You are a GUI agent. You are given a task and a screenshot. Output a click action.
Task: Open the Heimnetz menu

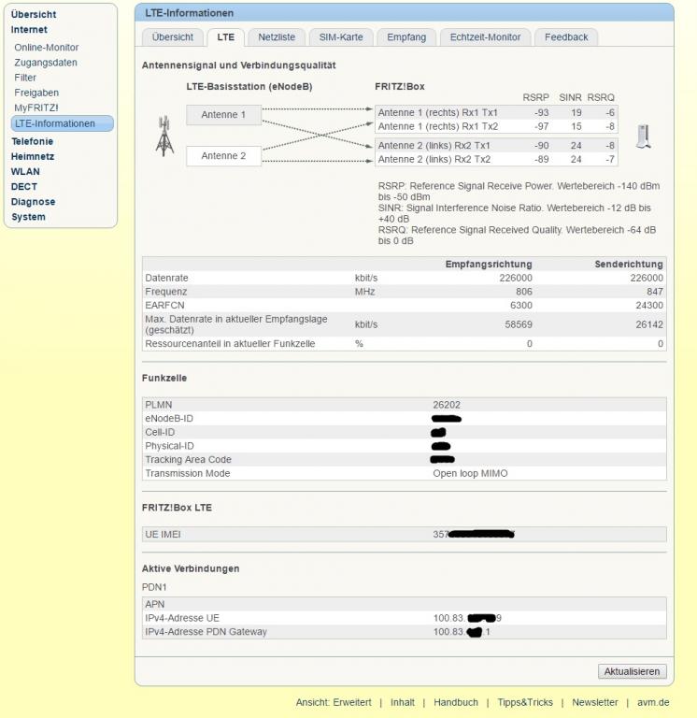pos(33,156)
